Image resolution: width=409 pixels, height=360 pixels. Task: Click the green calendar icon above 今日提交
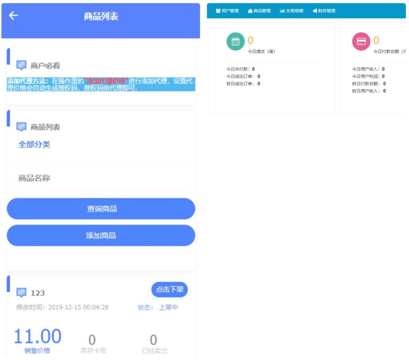236,41
